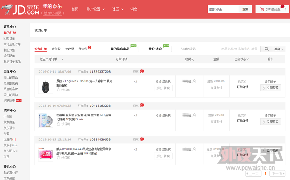Click 下一页 pagination button
Screen dimensions: 290x180
pos(277,173)
